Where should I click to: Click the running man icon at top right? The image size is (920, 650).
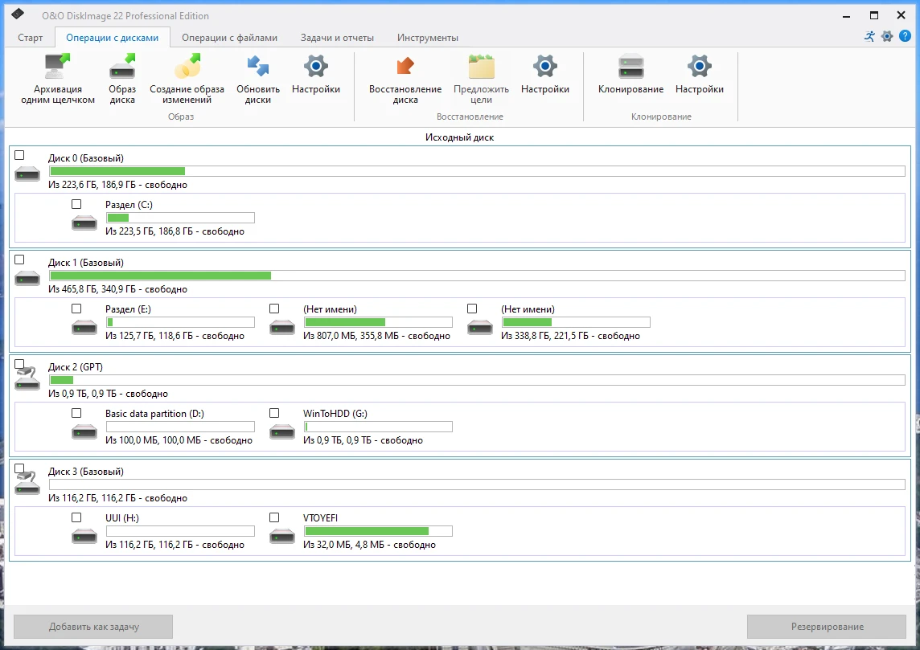869,36
